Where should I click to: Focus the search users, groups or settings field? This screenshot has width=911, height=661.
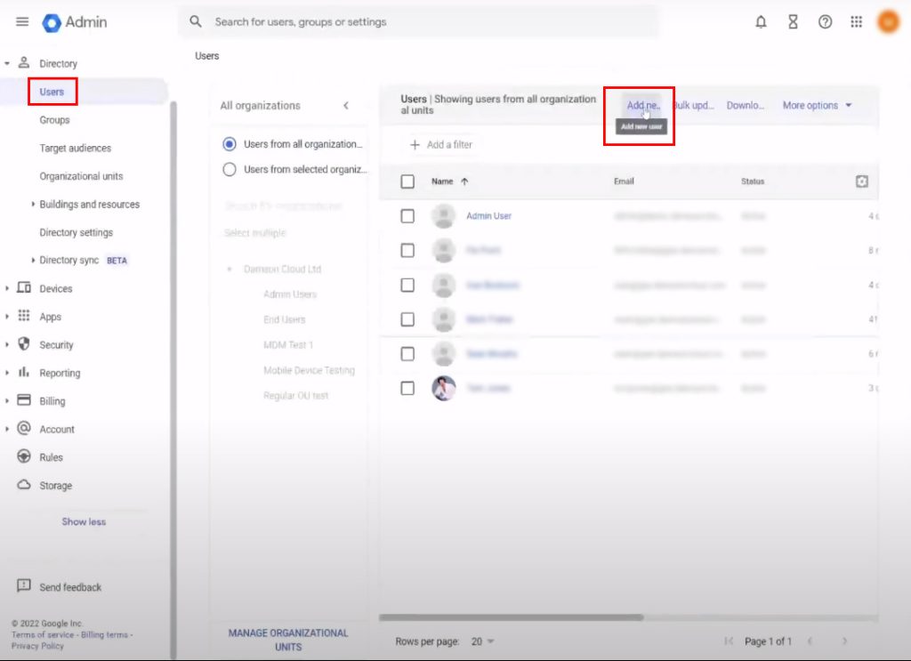(420, 21)
